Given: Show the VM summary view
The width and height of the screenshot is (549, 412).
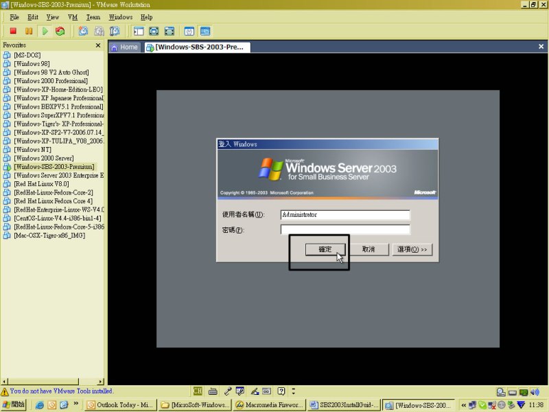Looking at the screenshot, I should click(189, 31).
